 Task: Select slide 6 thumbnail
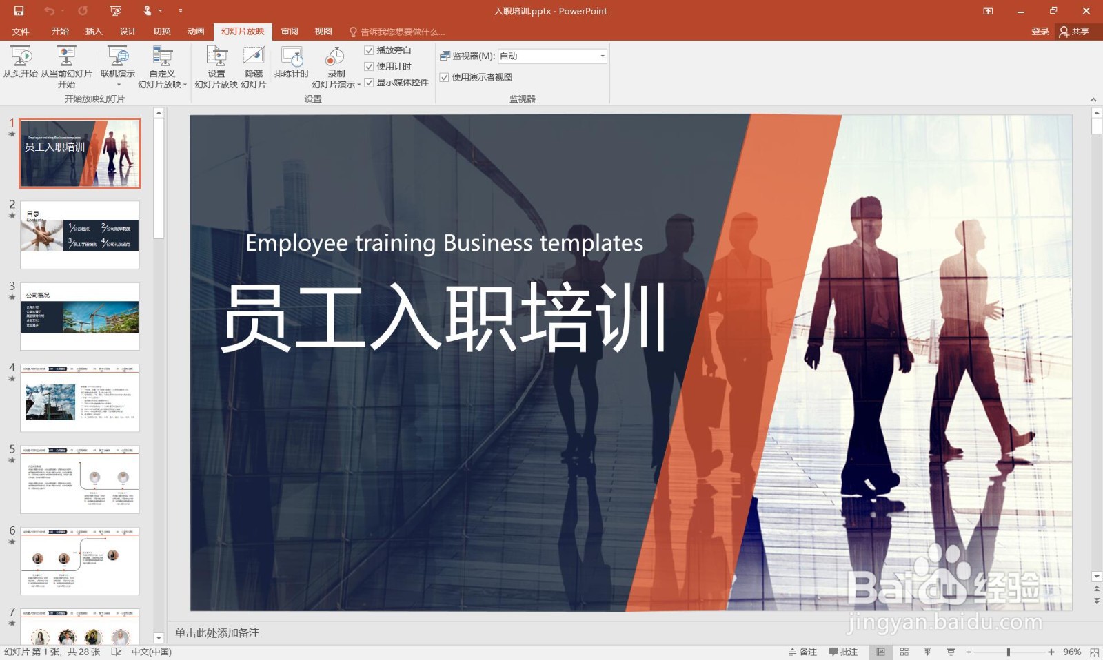[x=80, y=561]
